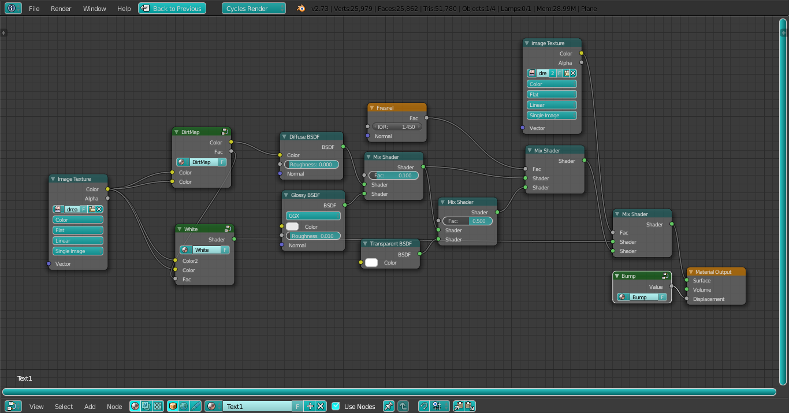Paste nodes from clipboard icon
Viewport: 789px width, 413px height.
pos(470,406)
